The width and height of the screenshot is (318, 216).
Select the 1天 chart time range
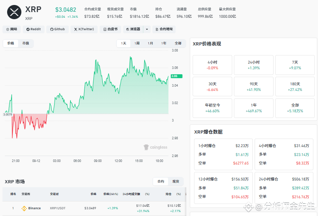(x=124, y=43)
